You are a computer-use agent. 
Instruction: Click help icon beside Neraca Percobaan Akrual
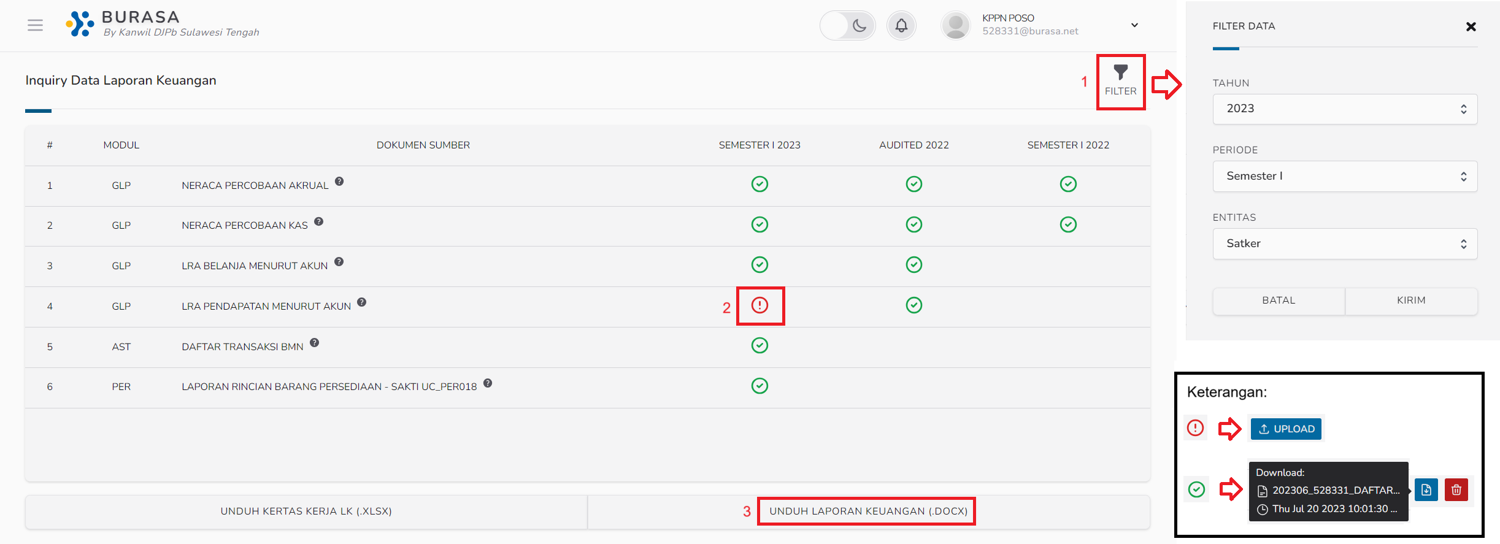pos(339,182)
